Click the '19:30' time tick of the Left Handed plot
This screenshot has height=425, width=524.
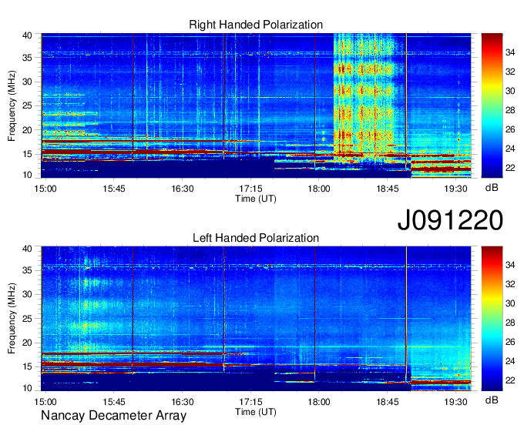pos(455,402)
